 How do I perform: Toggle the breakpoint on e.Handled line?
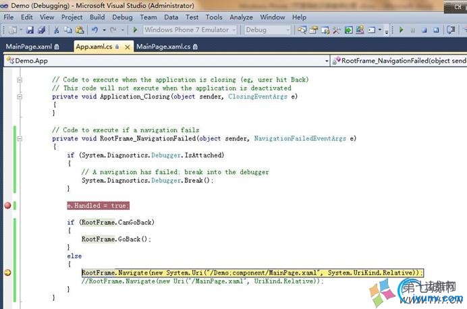tap(7, 205)
